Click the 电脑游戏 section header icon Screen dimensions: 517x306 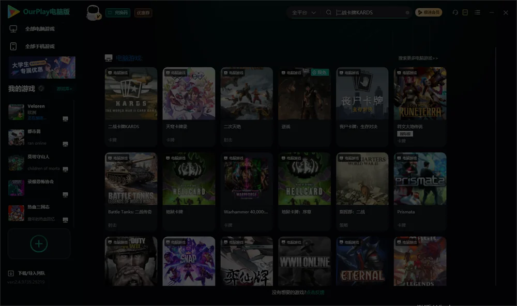tap(109, 58)
